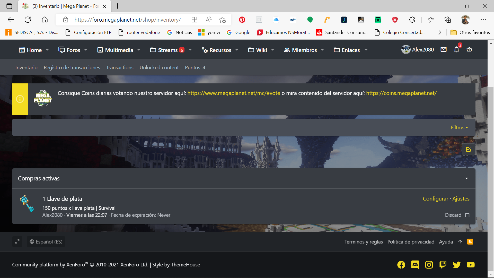This screenshot has height=278, width=494.
Task: Switch to Registro de transacciones tab
Action: click(x=72, y=67)
